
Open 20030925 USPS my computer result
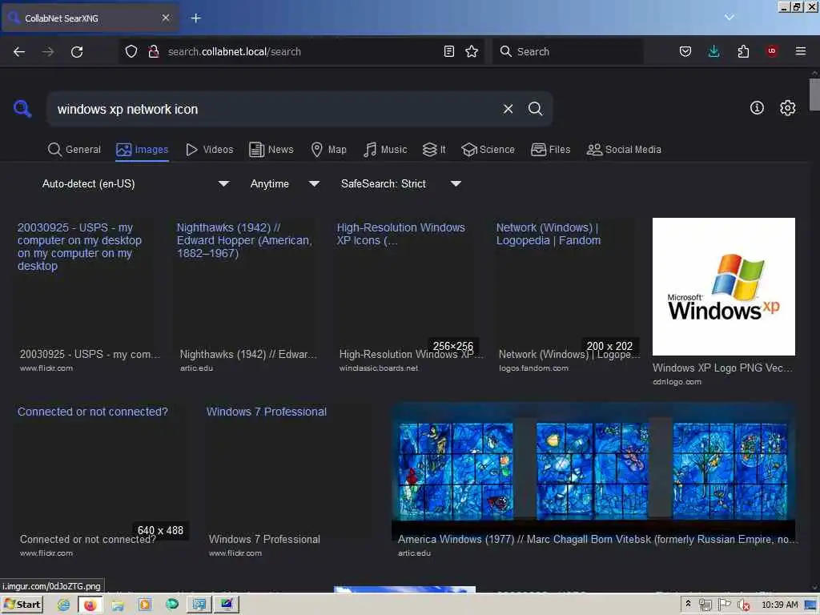pyautogui.click(x=86, y=295)
